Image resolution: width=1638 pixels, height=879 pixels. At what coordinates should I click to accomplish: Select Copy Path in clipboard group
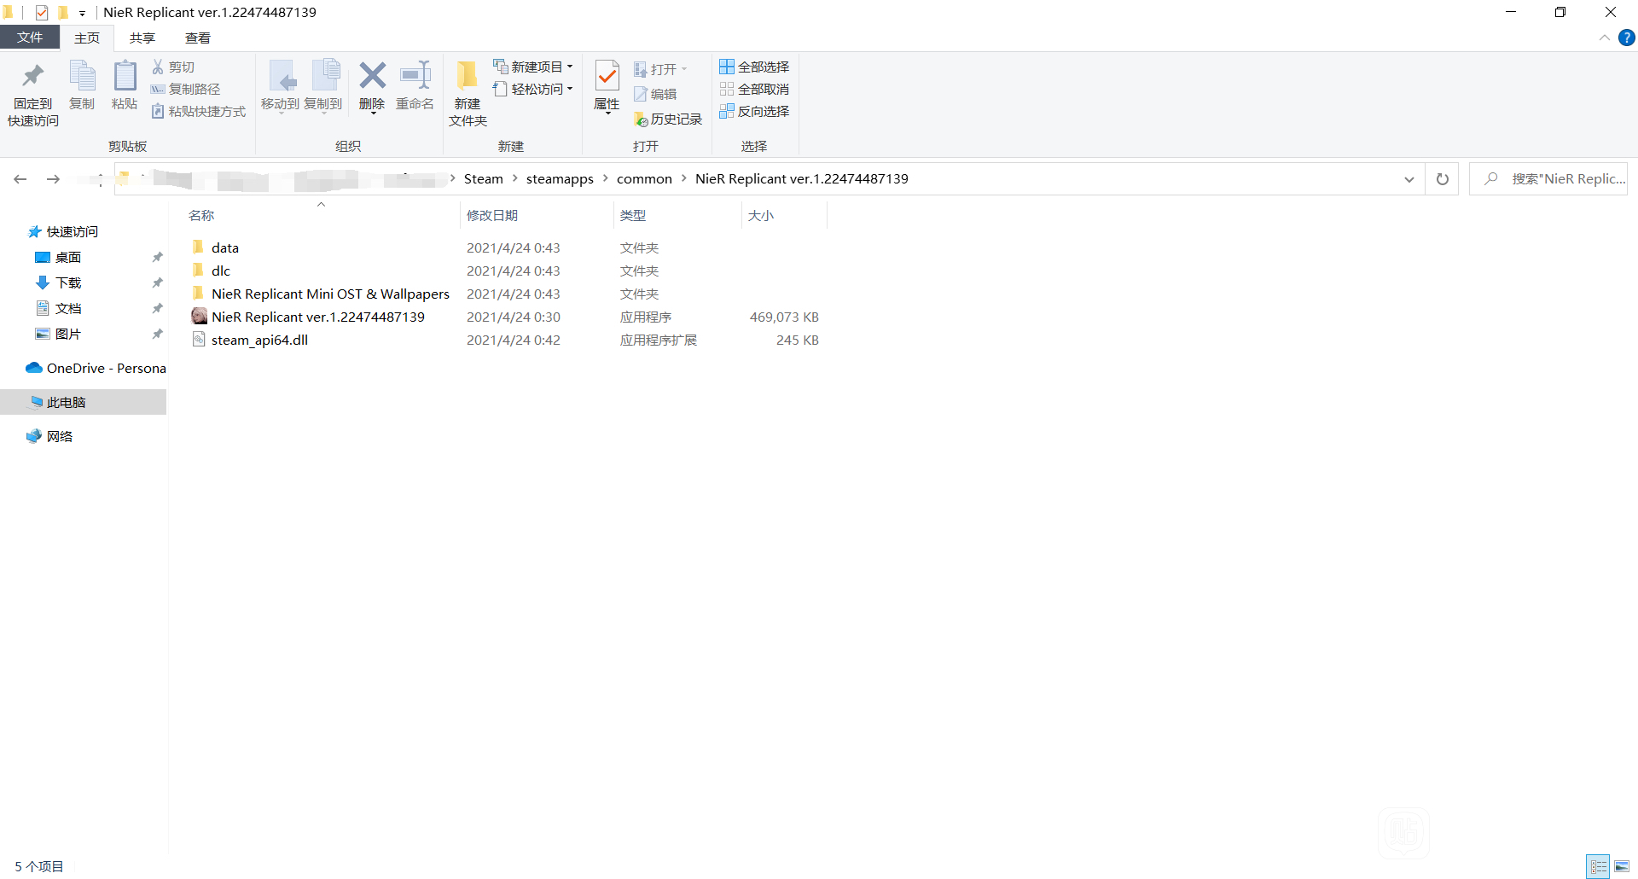click(x=185, y=89)
